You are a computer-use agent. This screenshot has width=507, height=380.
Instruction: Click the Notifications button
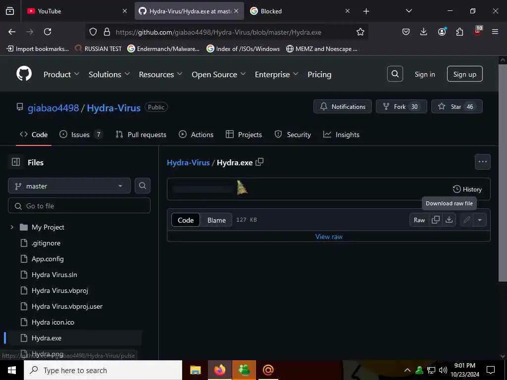click(343, 107)
